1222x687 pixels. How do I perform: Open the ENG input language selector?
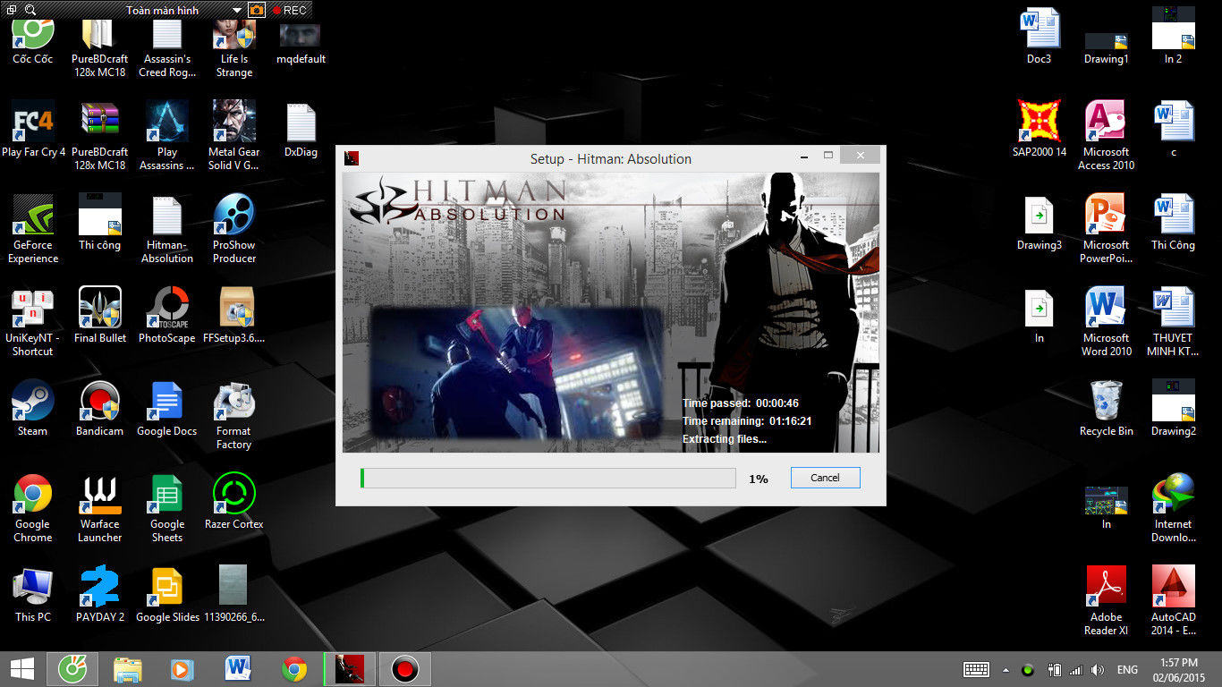click(x=1127, y=670)
